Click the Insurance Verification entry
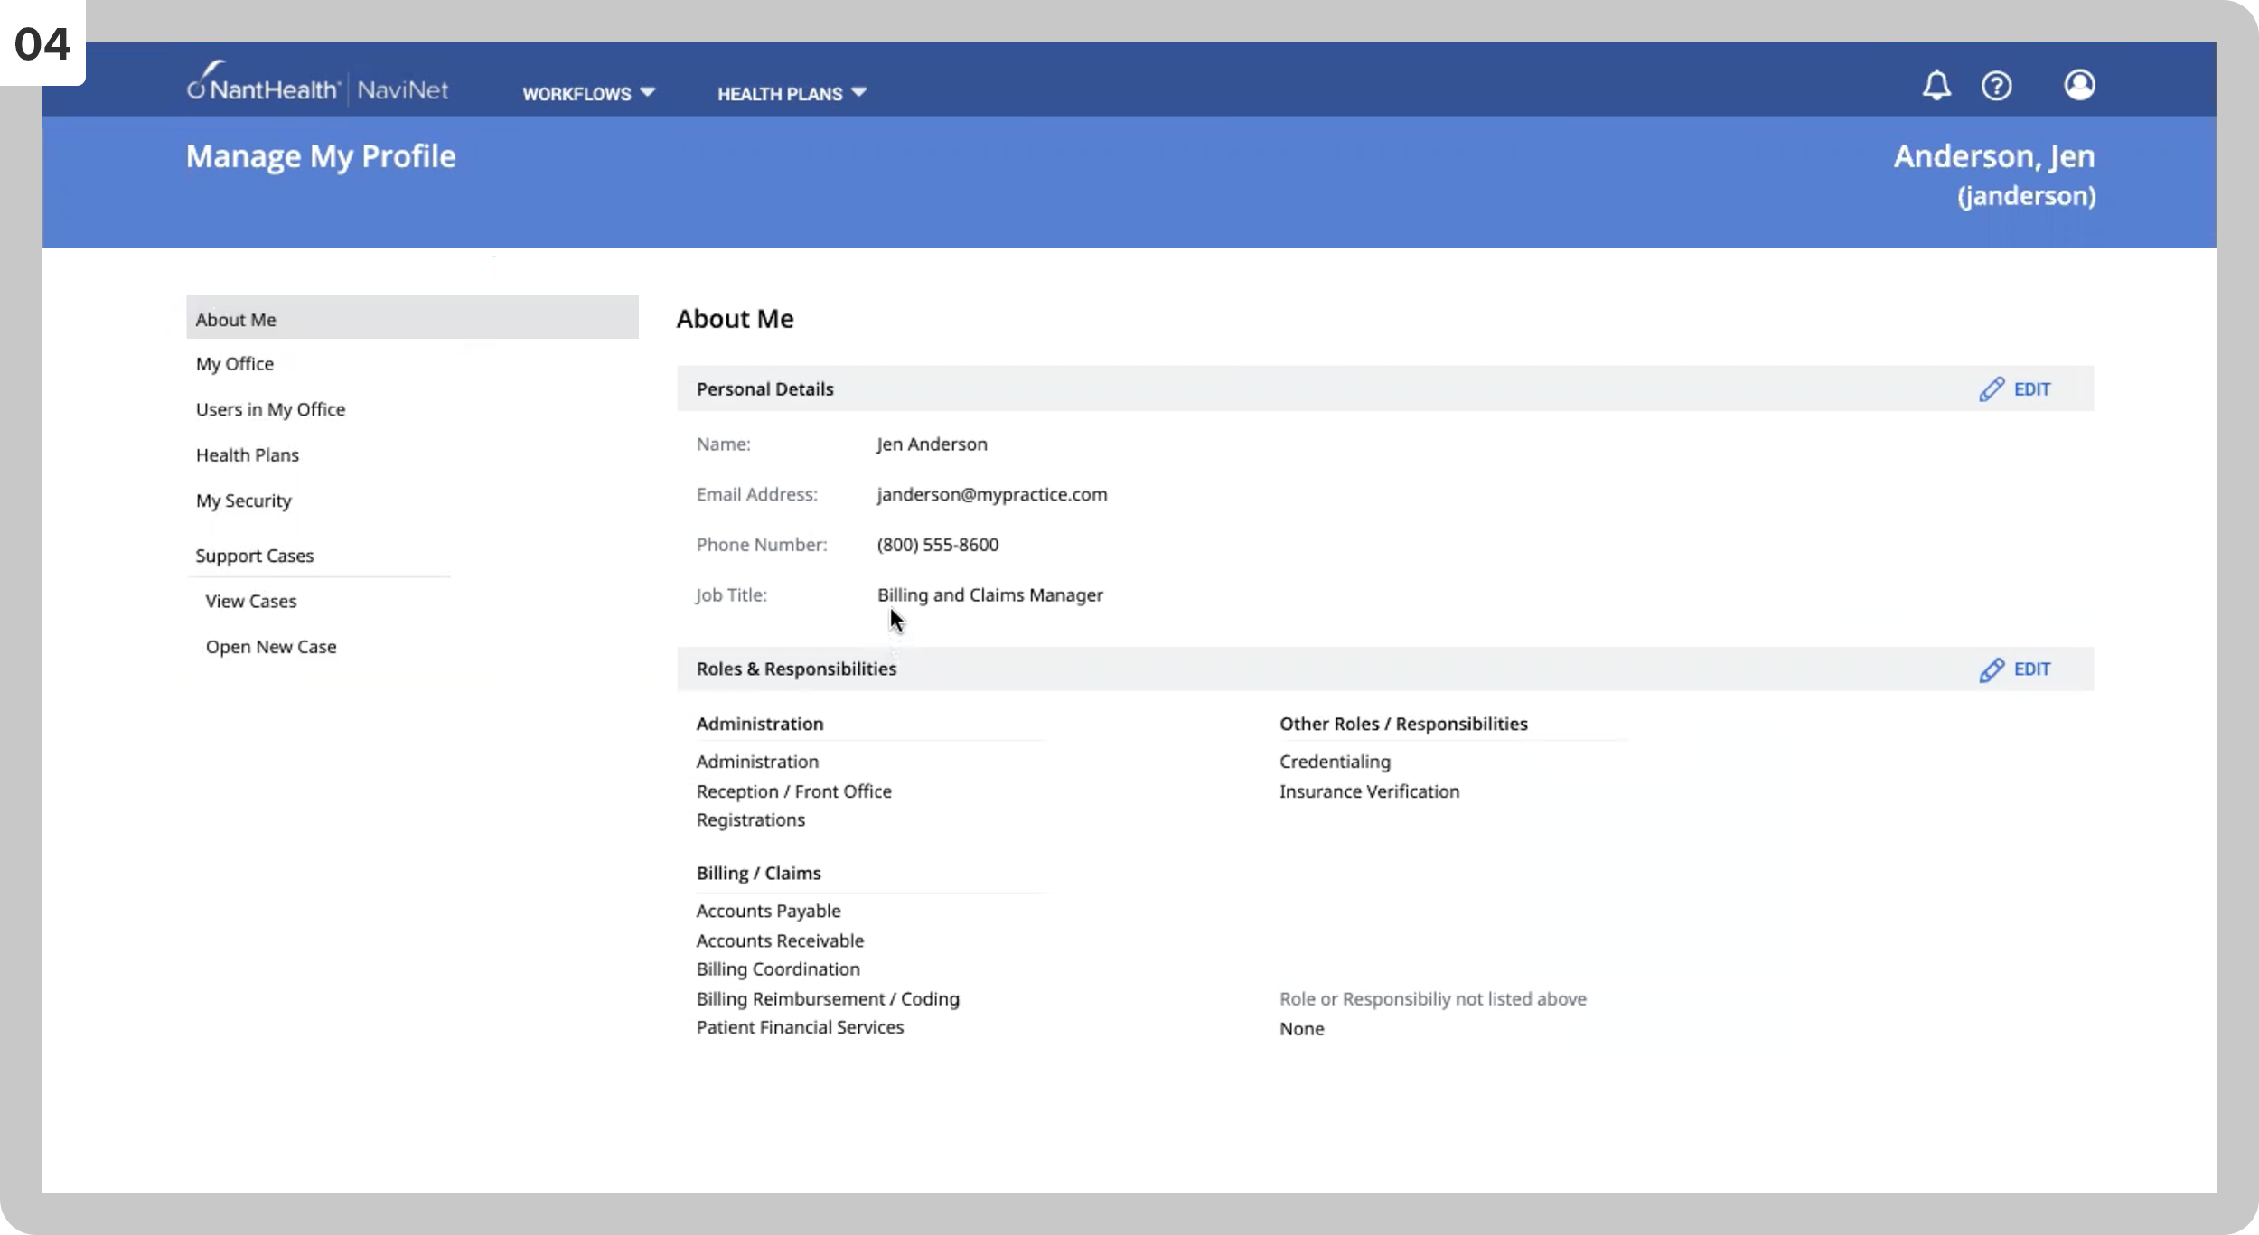Viewport: 2259px width, 1235px height. point(1369,791)
